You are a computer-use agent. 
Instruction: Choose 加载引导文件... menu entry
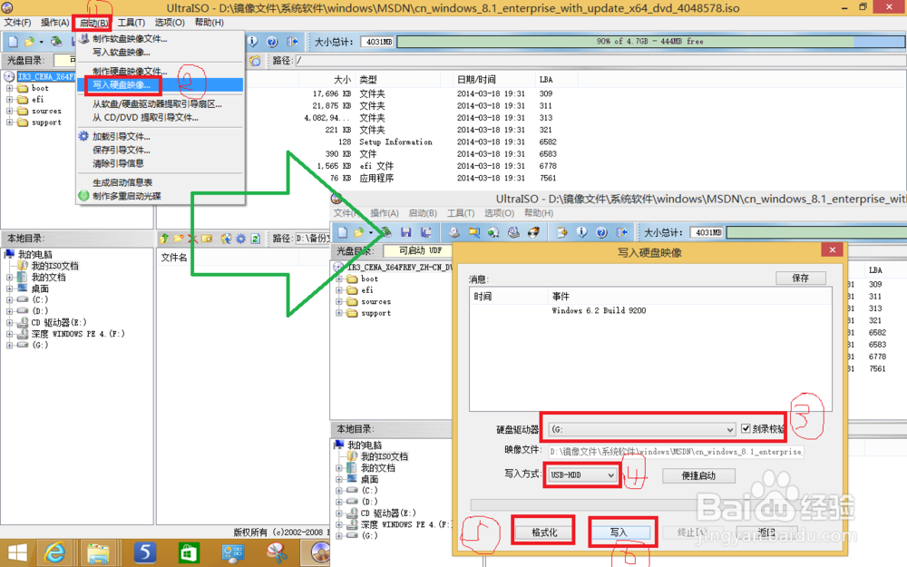pos(161,137)
